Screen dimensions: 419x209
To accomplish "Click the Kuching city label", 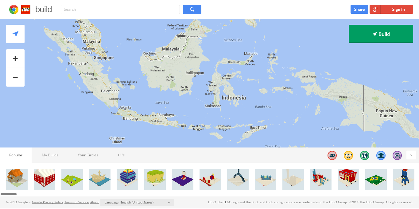I will point(149,53).
